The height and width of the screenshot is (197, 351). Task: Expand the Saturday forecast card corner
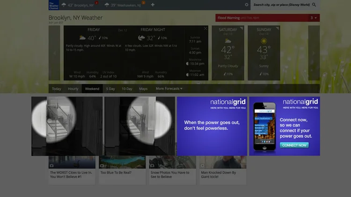click(242, 28)
